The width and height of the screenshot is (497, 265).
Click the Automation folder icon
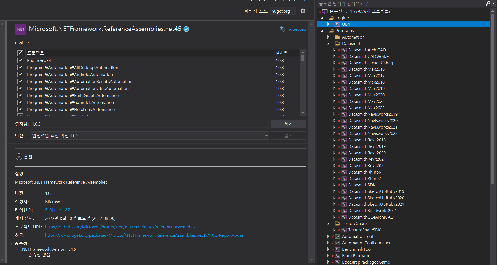point(337,37)
